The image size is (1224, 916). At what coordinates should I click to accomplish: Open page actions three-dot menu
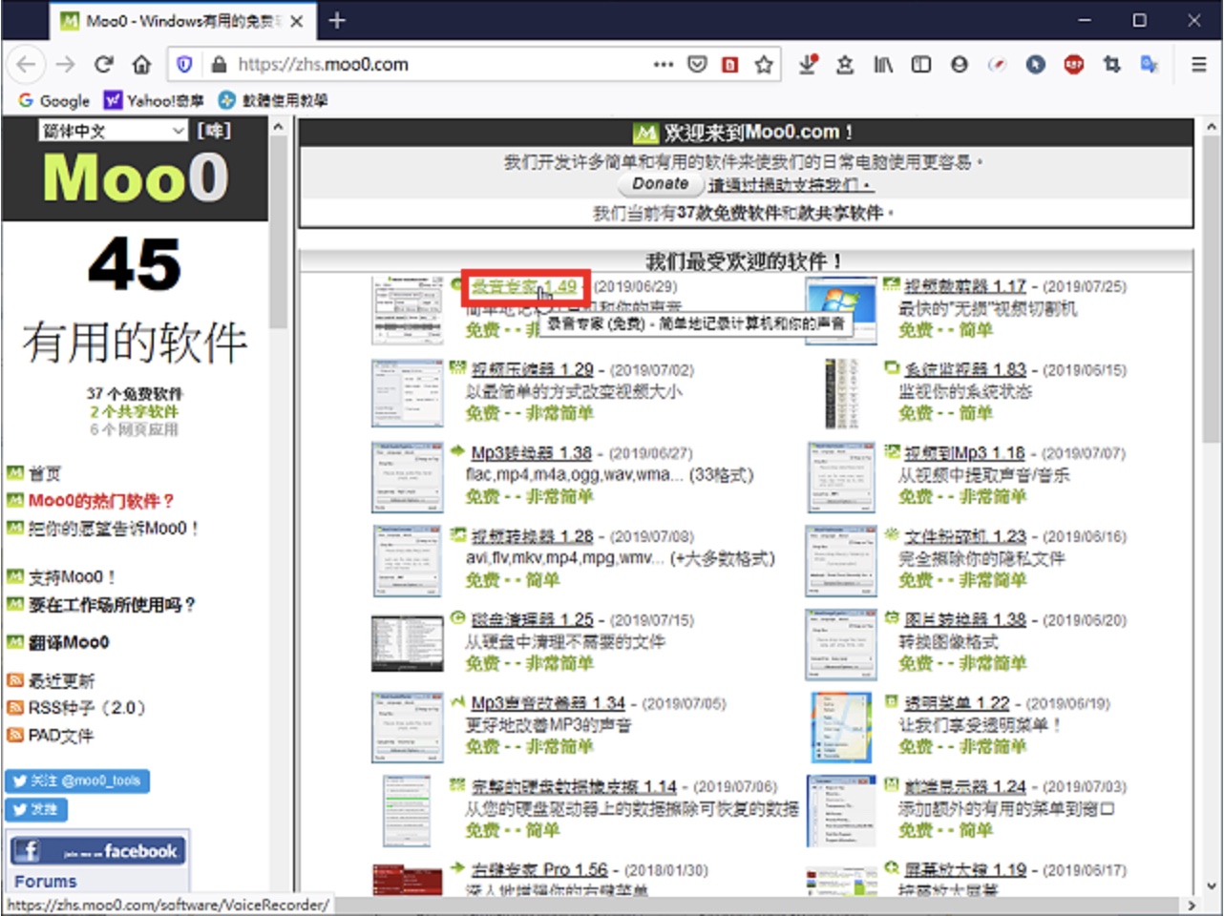[663, 64]
